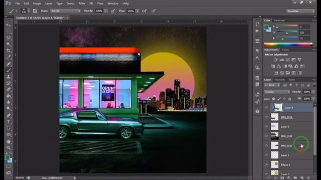Open the Flow slider arrow

coord(137,11)
